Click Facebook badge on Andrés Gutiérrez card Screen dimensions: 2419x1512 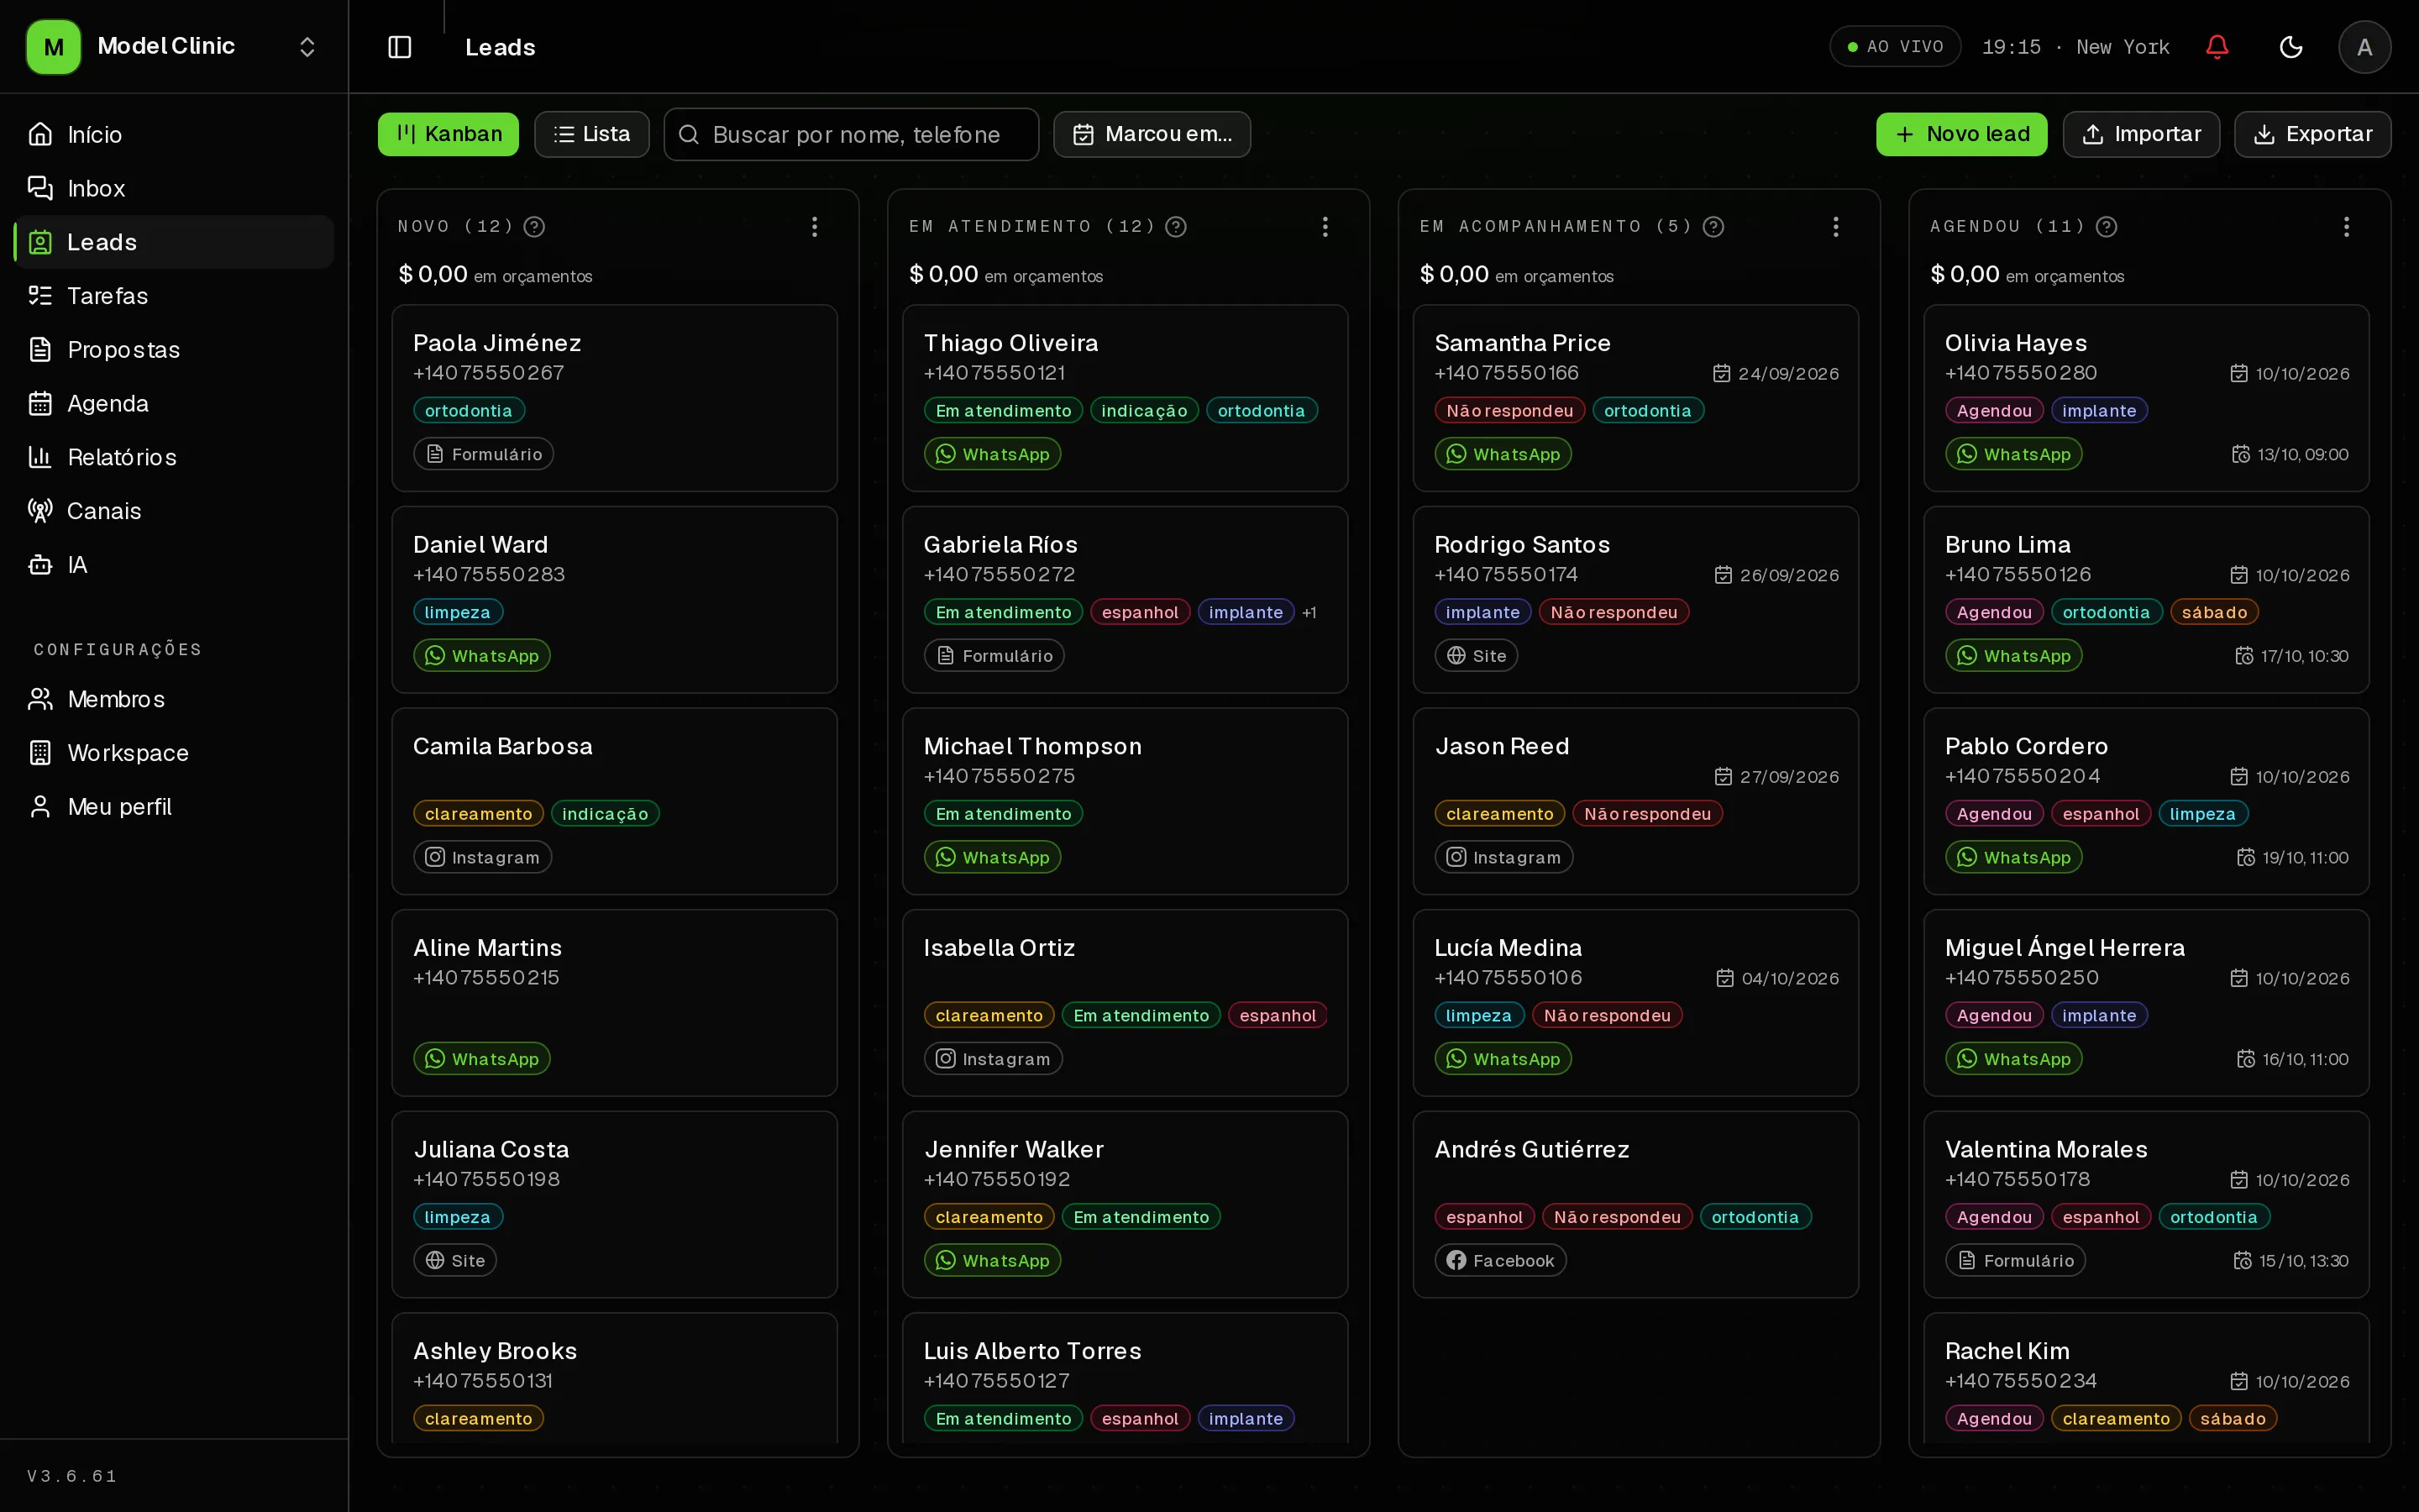pos(1500,1260)
